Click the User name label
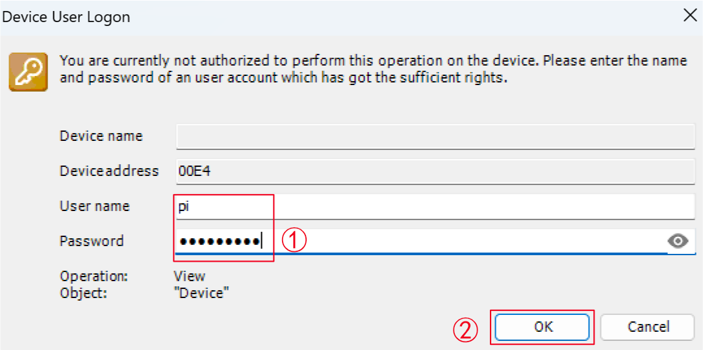The image size is (703, 350). [x=95, y=206]
